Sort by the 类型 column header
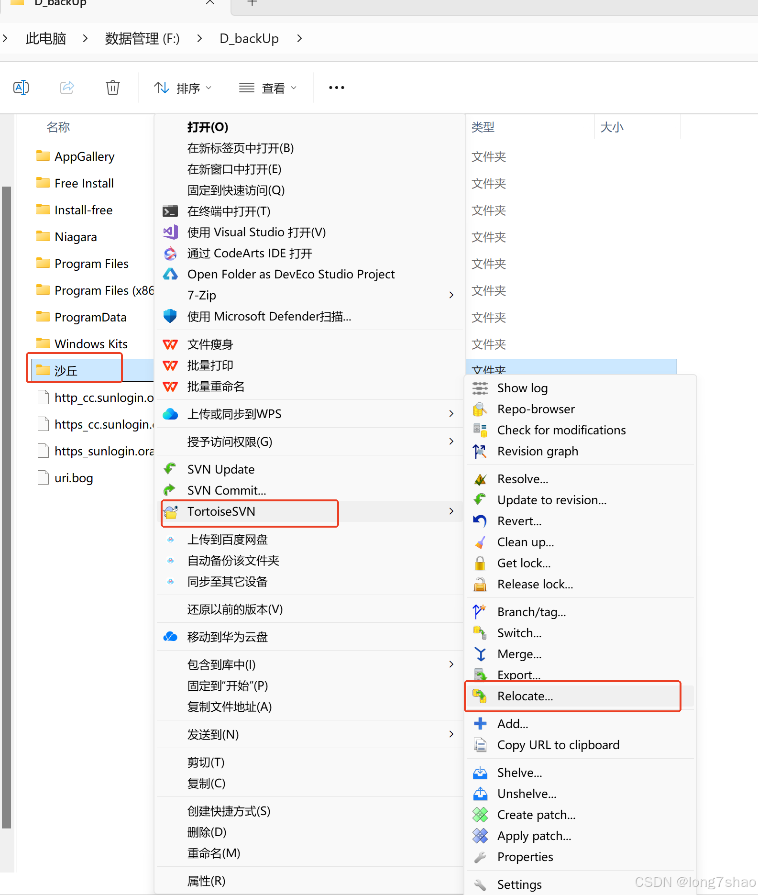 click(x=483, y=127)
